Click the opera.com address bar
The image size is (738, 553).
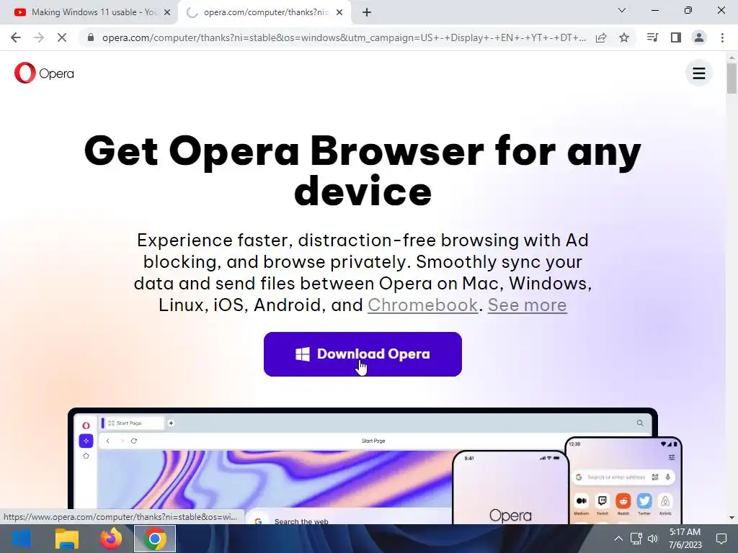(x=344, y=37)
